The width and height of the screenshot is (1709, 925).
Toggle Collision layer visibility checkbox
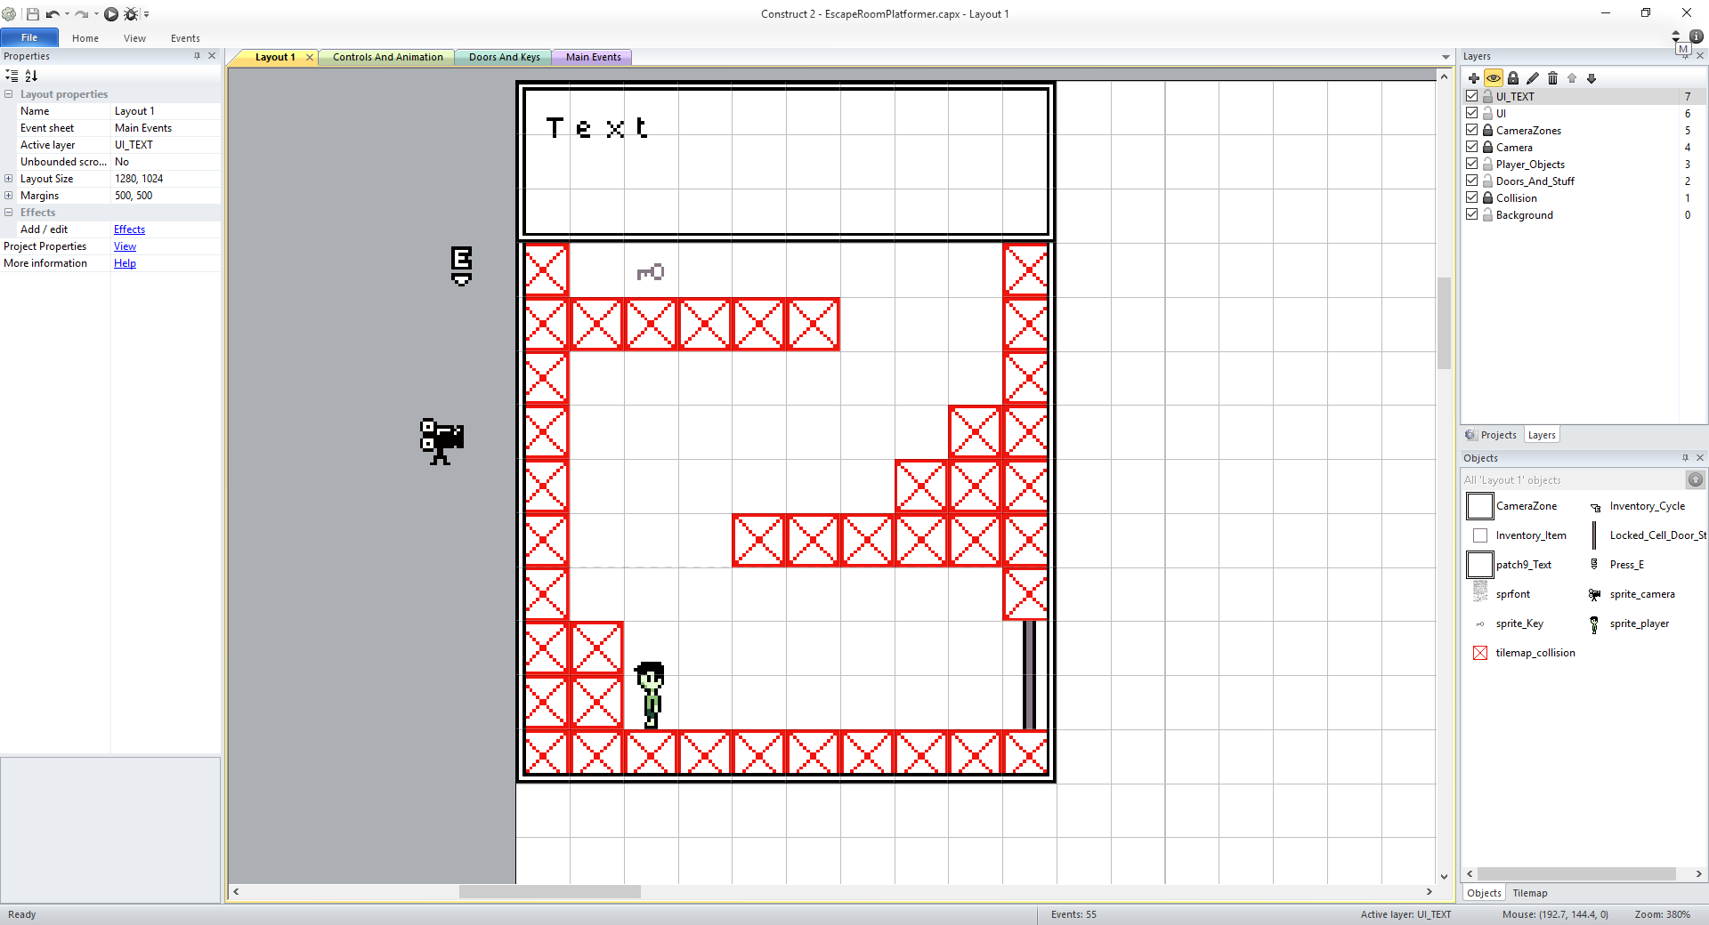(x=1472, y=197)
